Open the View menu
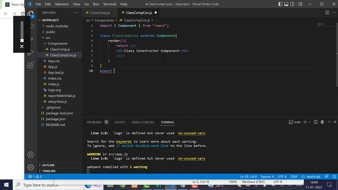The width and height of the screenshot is (338, 190). click(77, 4)
